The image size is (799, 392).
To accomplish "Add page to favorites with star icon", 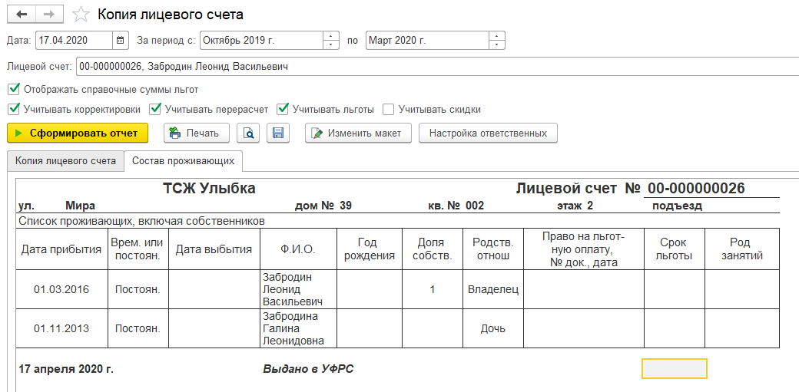I will pyautogui.click(x=81, y=15).
